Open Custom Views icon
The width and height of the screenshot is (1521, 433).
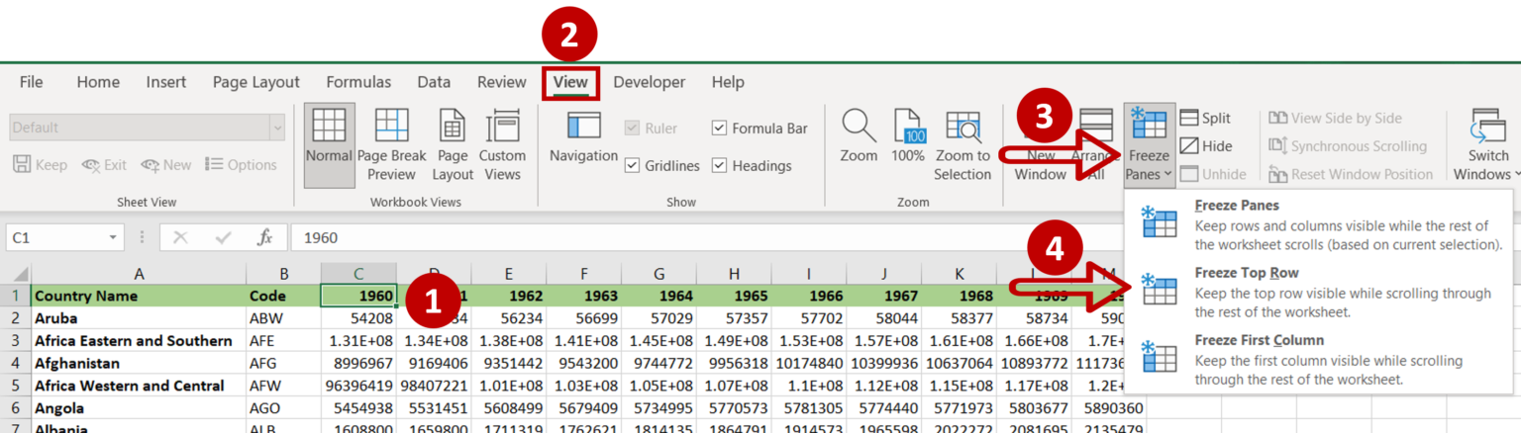coord(502,126)
